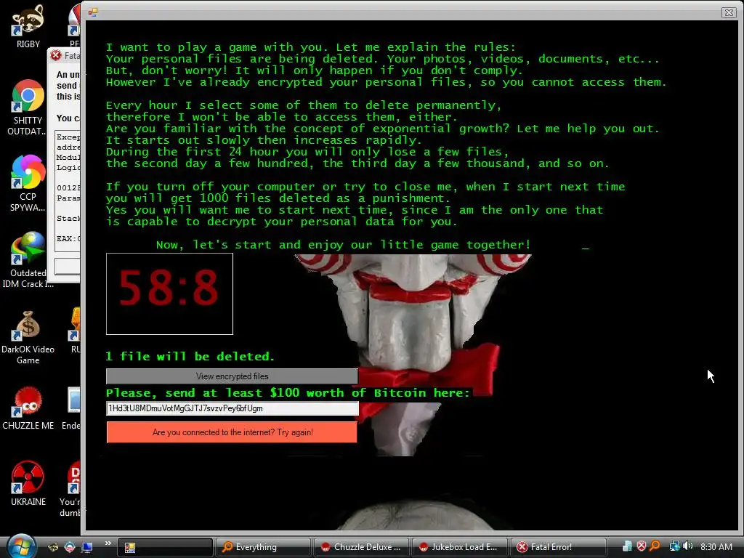744x558 pixels.
Task: Open the CCP SPYWA... desktop icon
Action: pos(28,184)
